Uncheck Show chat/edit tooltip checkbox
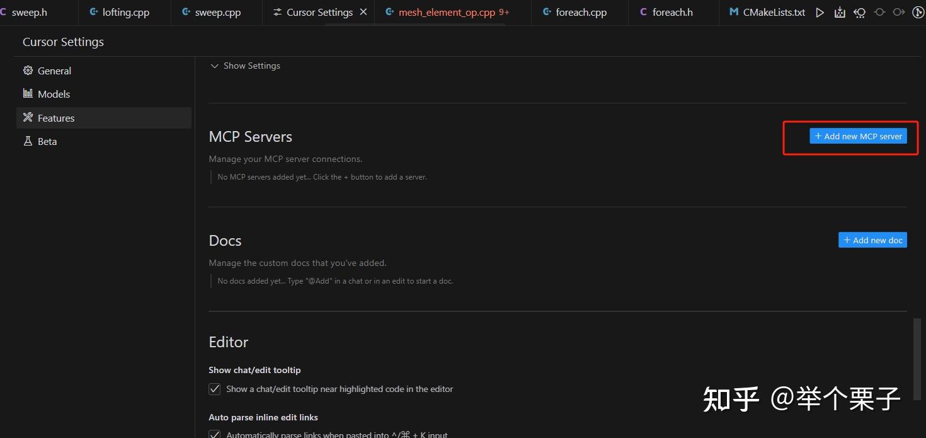 pyautogui.click(x=214, y=389)
